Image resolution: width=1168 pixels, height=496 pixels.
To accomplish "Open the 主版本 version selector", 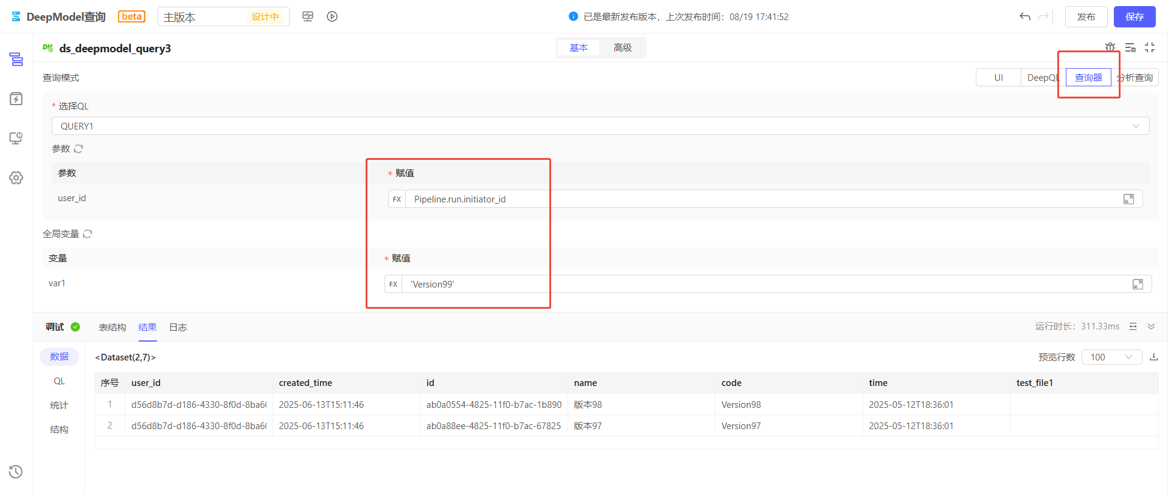I will point(223,16).
